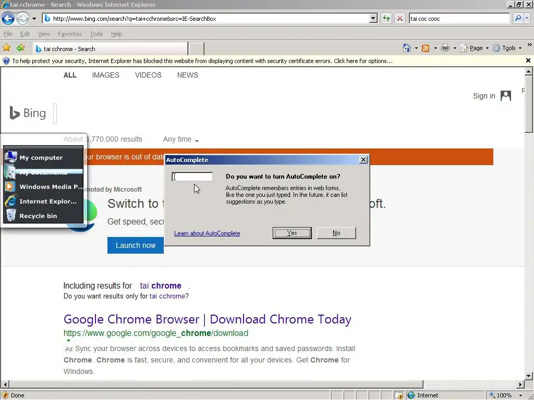The width and height of the screenshot is (534, 400).
Task: Open Recycle bin from popup list
Action: (x=43, y=216)
